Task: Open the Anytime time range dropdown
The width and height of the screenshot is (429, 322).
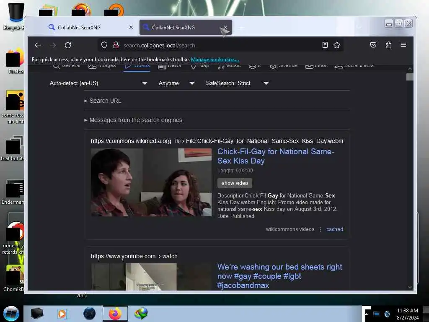Action: [x=176, y=83]
